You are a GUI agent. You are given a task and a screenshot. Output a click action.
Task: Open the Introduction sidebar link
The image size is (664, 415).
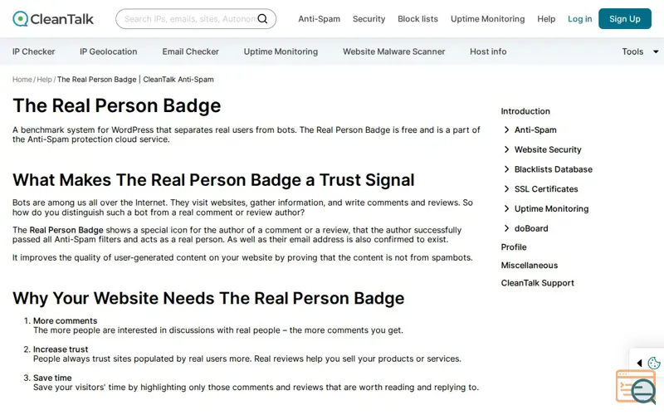pyautogui.click(x=525, y=111)
